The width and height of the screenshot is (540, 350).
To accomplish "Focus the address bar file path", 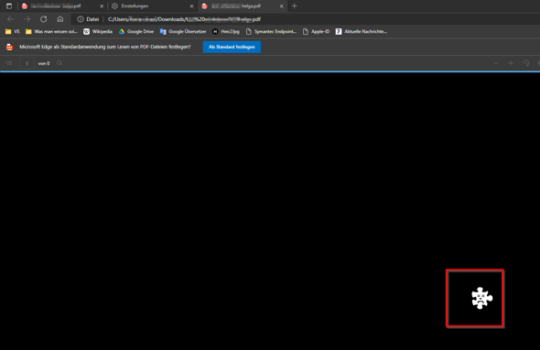I will 184,19.
